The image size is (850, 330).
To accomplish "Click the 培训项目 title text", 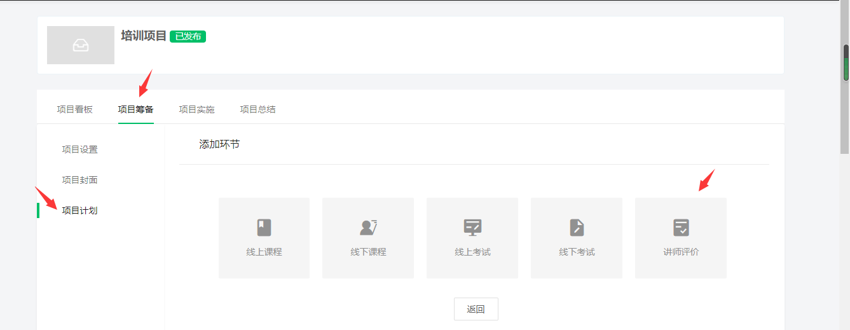I will point(144,36).
